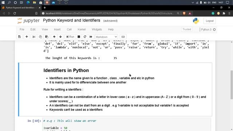The width and height of the screenshot is (233, 131).
Task: Open Windows taskbar search
Action: (9, 3)
